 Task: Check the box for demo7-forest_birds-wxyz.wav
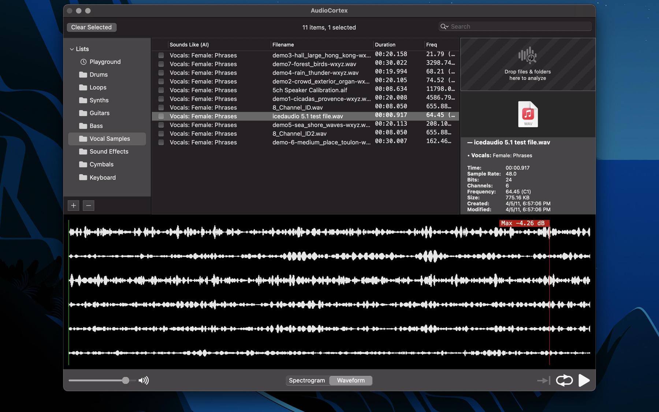pos(161,64)
